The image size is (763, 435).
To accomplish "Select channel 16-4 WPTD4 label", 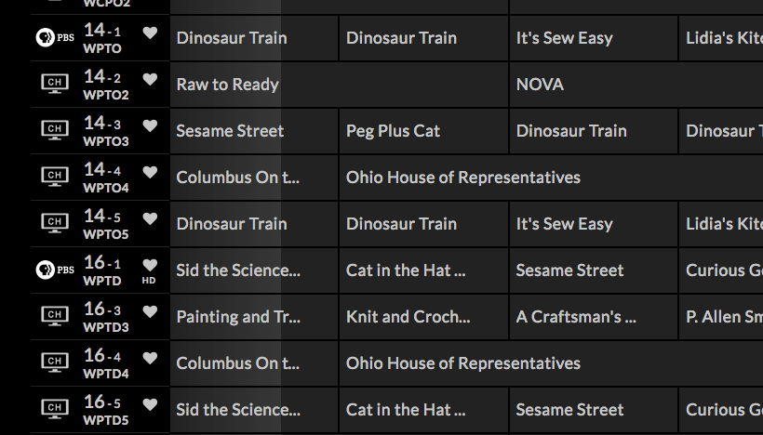I will pos(106,363).
